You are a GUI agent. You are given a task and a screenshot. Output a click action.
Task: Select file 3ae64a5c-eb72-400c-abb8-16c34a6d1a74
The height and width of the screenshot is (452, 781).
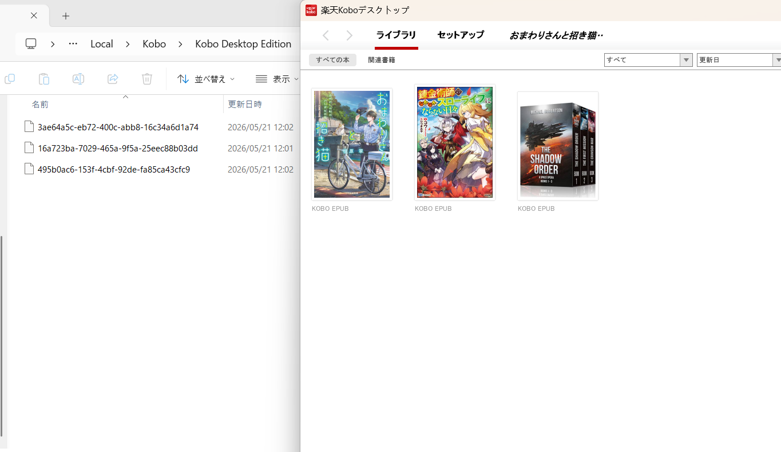click(118, 127)
